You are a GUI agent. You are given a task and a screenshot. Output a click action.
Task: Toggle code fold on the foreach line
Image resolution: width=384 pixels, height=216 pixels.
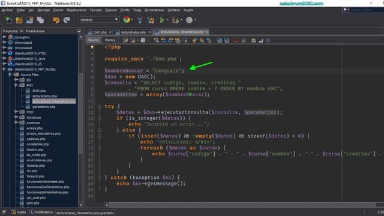click(99, 148)
